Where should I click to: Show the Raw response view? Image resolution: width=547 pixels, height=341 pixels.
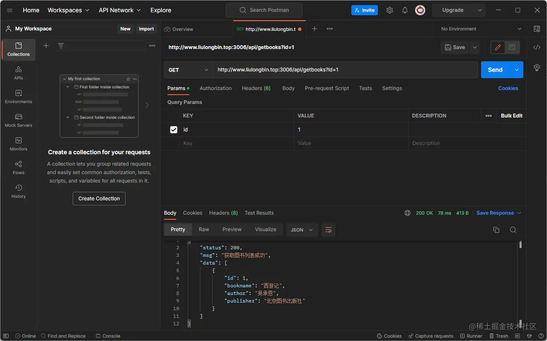tap(204, 229)
